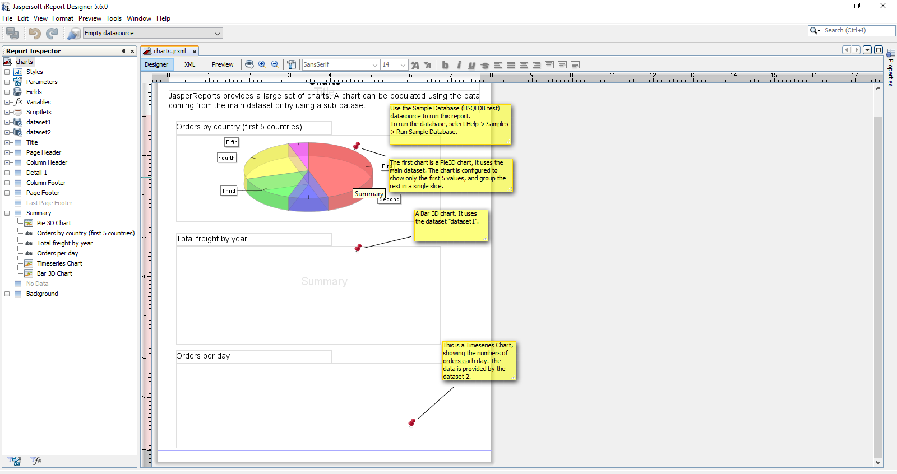Click the sort-elements icon below the inspector tree

[15, 461]
